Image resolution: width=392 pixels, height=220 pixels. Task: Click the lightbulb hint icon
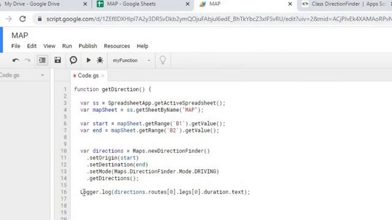point(163,60)
